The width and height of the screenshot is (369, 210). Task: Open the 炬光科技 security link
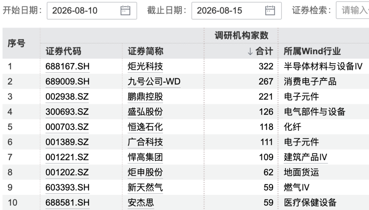tap(145, 66)
